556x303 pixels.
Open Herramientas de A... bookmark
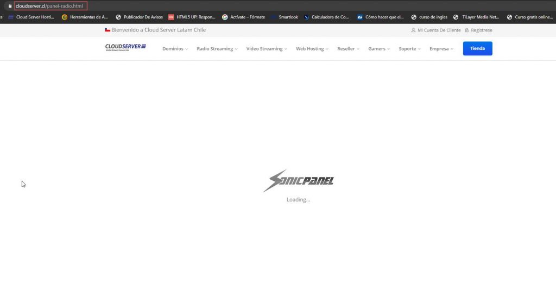tap(85, 17)
